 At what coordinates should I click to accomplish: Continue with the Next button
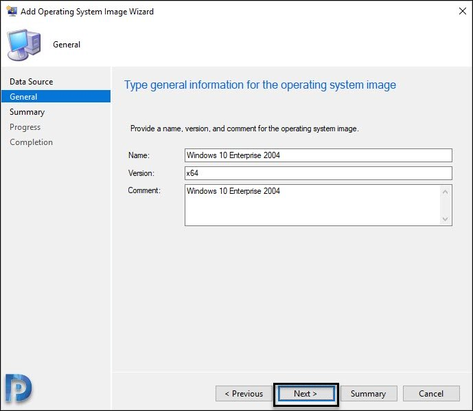(306, 394)
